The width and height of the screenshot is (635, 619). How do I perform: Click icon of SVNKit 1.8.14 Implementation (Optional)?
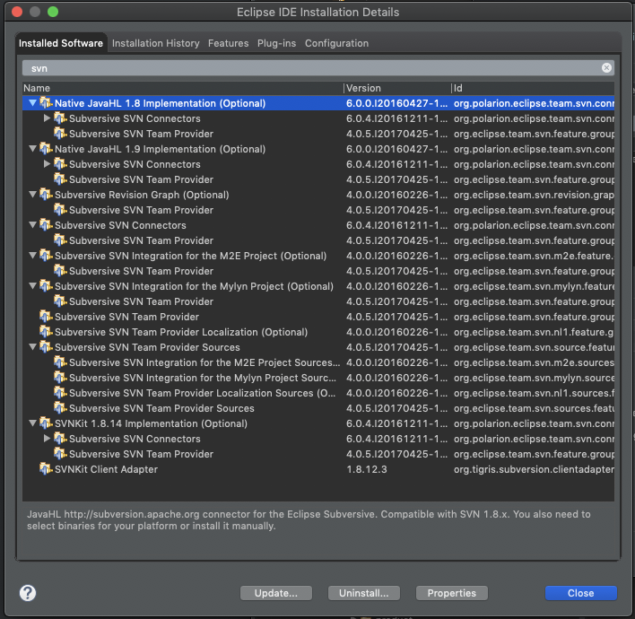[46, 423]
